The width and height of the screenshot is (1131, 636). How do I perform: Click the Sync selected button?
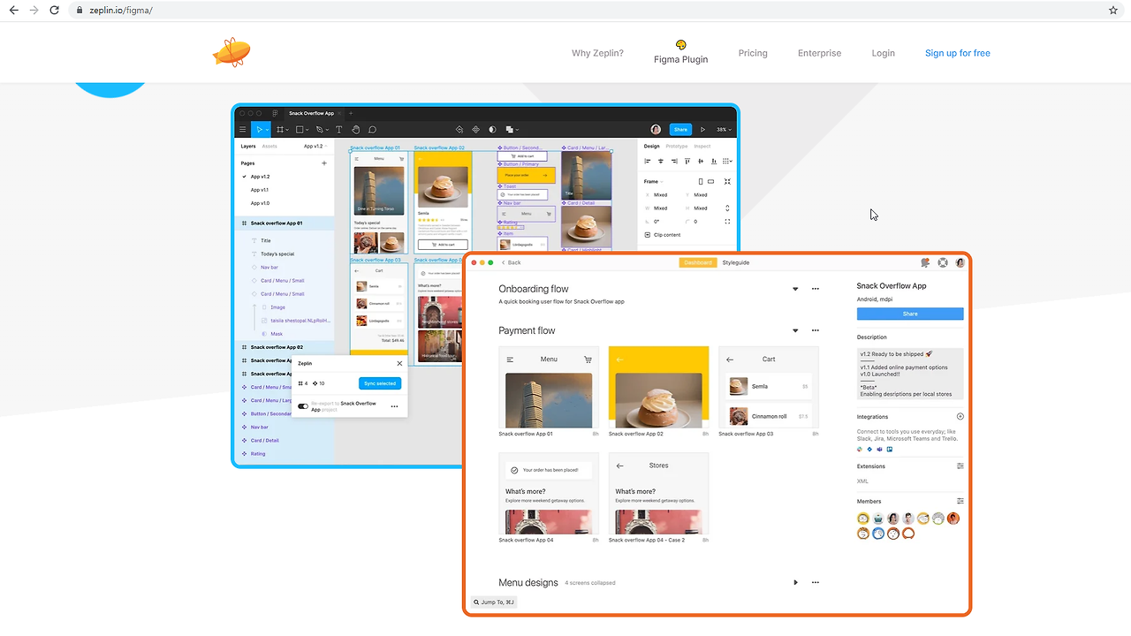(x=380, y=383)
